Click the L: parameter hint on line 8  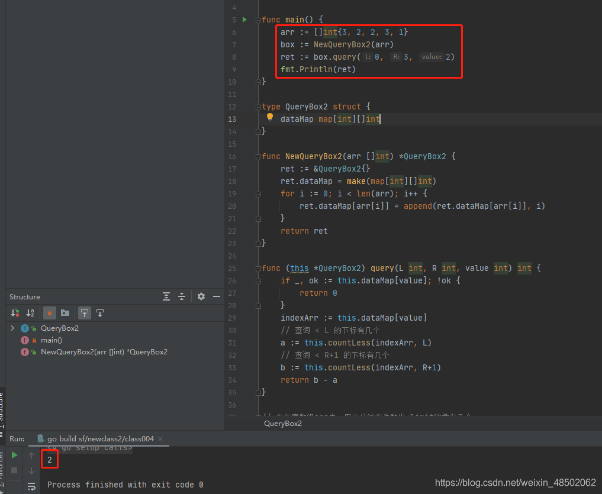tap(368, 57)
